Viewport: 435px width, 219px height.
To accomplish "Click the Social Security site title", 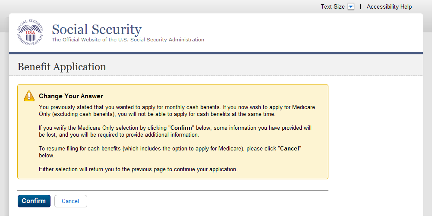I will (97, 29).
